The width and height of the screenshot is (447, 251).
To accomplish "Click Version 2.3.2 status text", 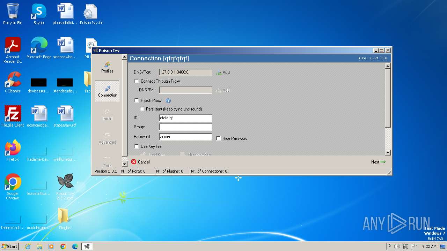I will (x=106, y=171).
